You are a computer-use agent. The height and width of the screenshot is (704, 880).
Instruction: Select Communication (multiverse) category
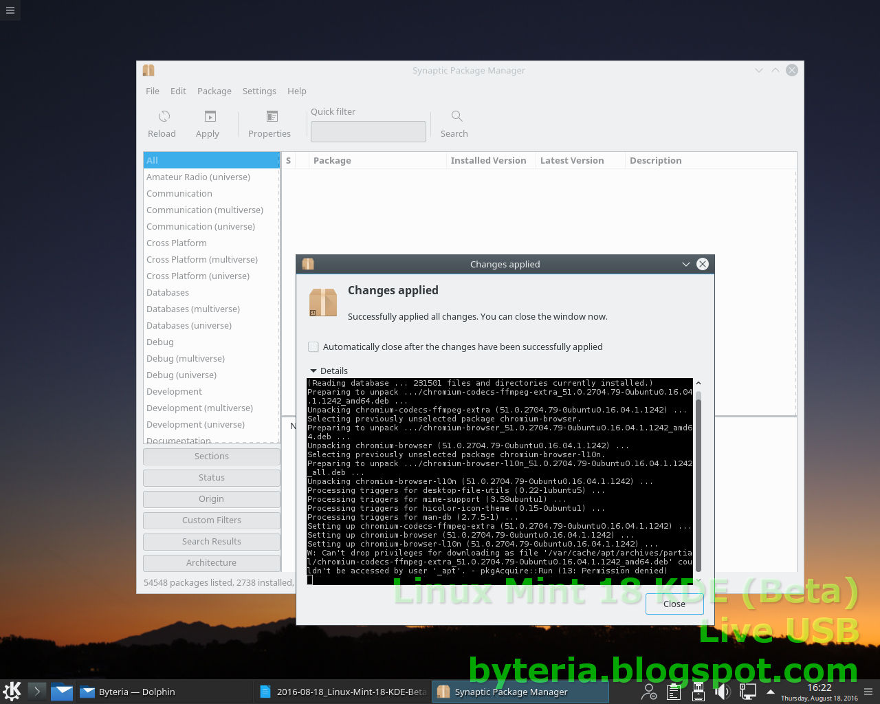tap(211, 210)
